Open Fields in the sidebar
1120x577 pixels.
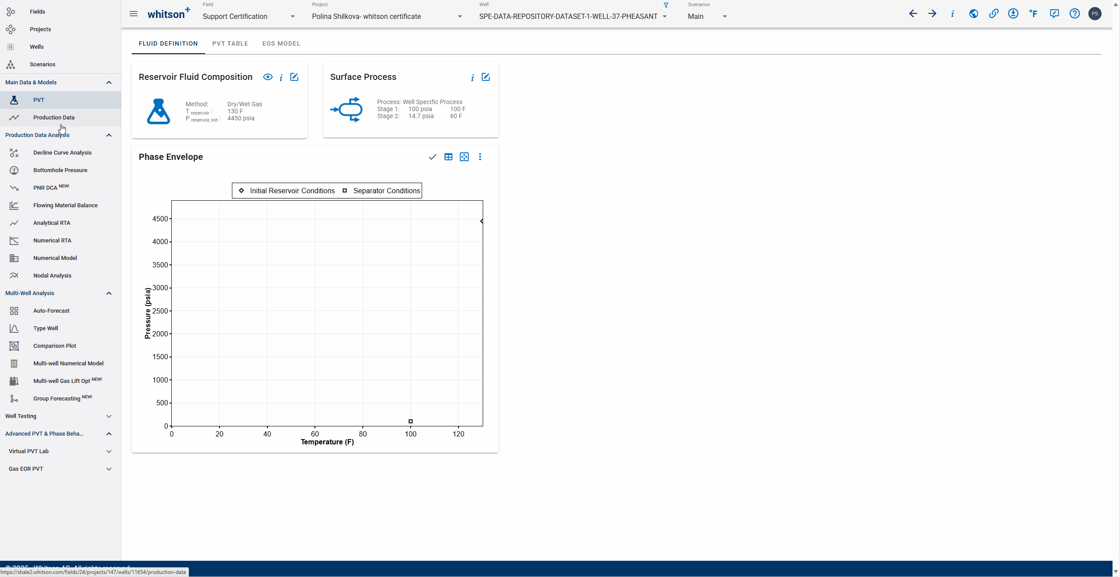(x=60, y=11)
